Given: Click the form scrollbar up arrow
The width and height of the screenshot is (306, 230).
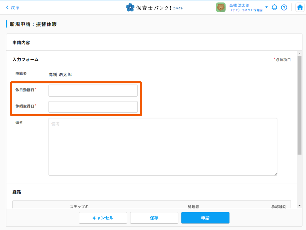Looking at the screenshot, I should (299, 53).
